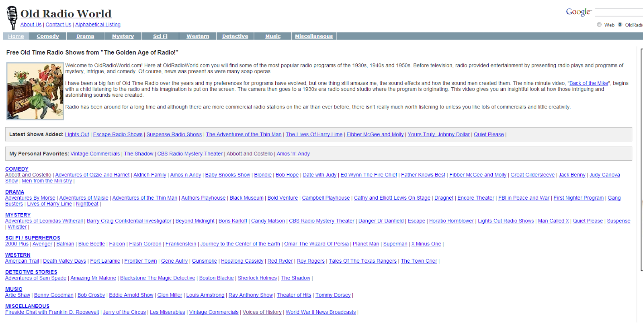The height and width of the screenshot is (335, 643).
Task: Open the Miscellaneous navigation tab
Action: click(314, 36)
